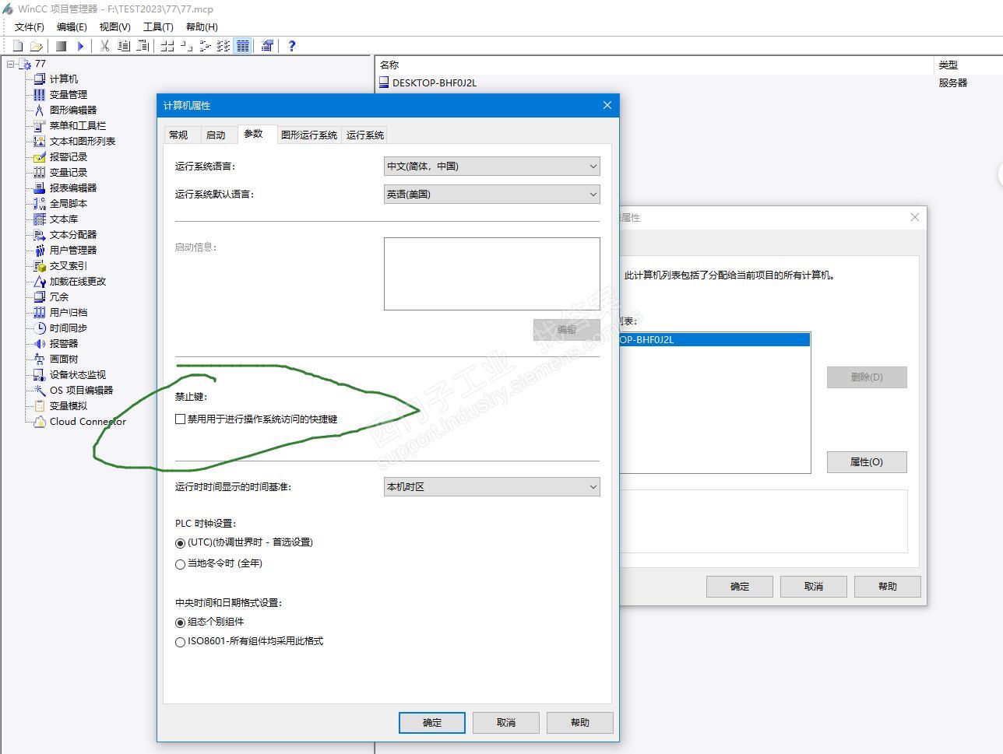Image resolution: width=1003 pixels, height=754 pixels.
Task: Click the 变量记录 icon in tree
Action: click(39, 172)
